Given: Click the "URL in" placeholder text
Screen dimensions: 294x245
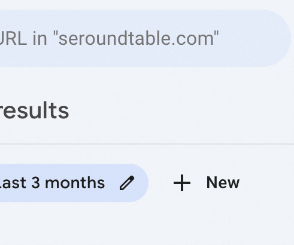Looking at the screenshot, I should click(x=23, y=38).
